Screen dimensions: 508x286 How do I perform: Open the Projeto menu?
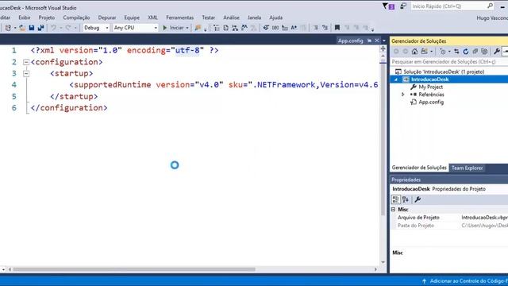tap(47, 17)
